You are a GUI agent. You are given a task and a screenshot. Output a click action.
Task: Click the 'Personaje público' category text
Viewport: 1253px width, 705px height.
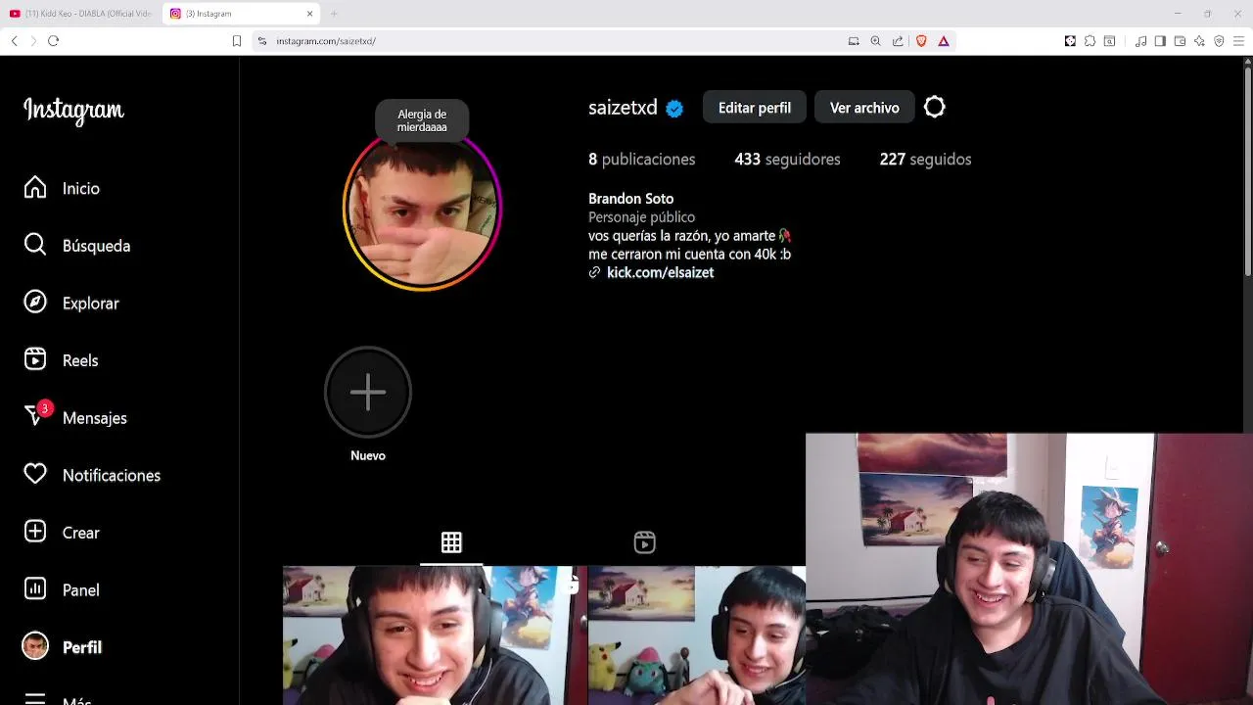641,217
